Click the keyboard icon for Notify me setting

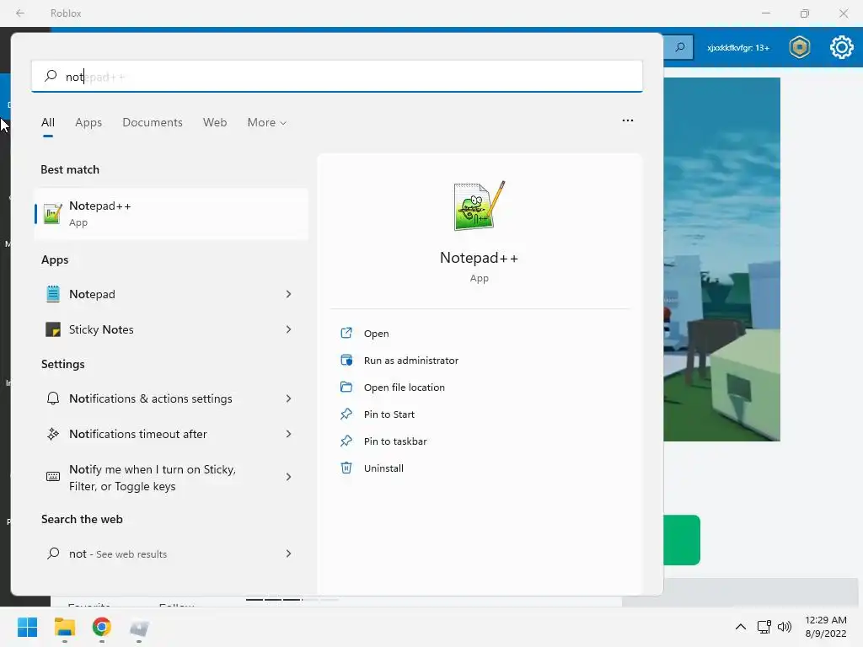click(53, 477)
